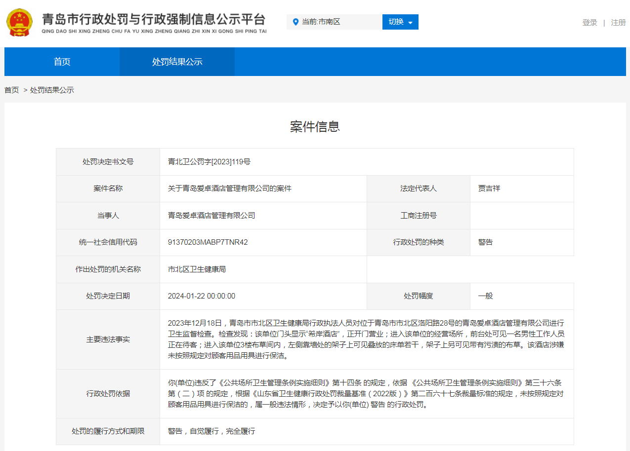This screenshot has width=630, height=451.
Task: Click the platform title 青岛市行政处罚与行政强制信息公示平台
Action: tap(154, 19)
